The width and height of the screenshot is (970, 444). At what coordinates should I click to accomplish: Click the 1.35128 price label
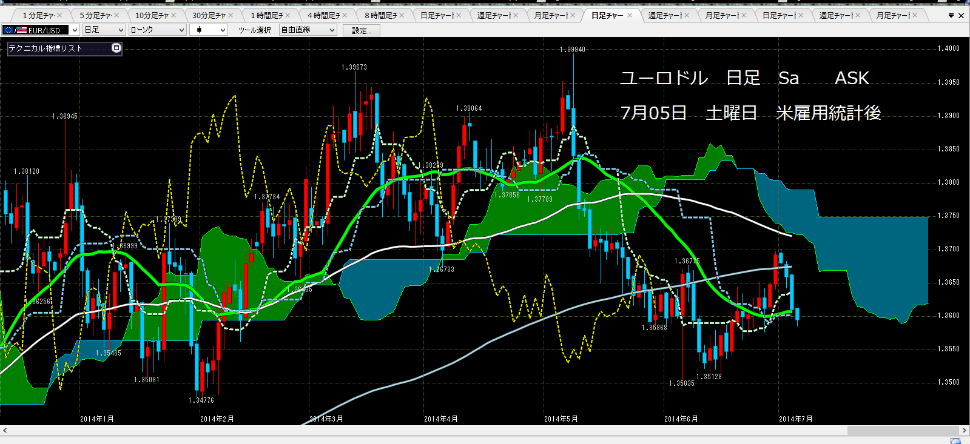click(x=709, y=377)
